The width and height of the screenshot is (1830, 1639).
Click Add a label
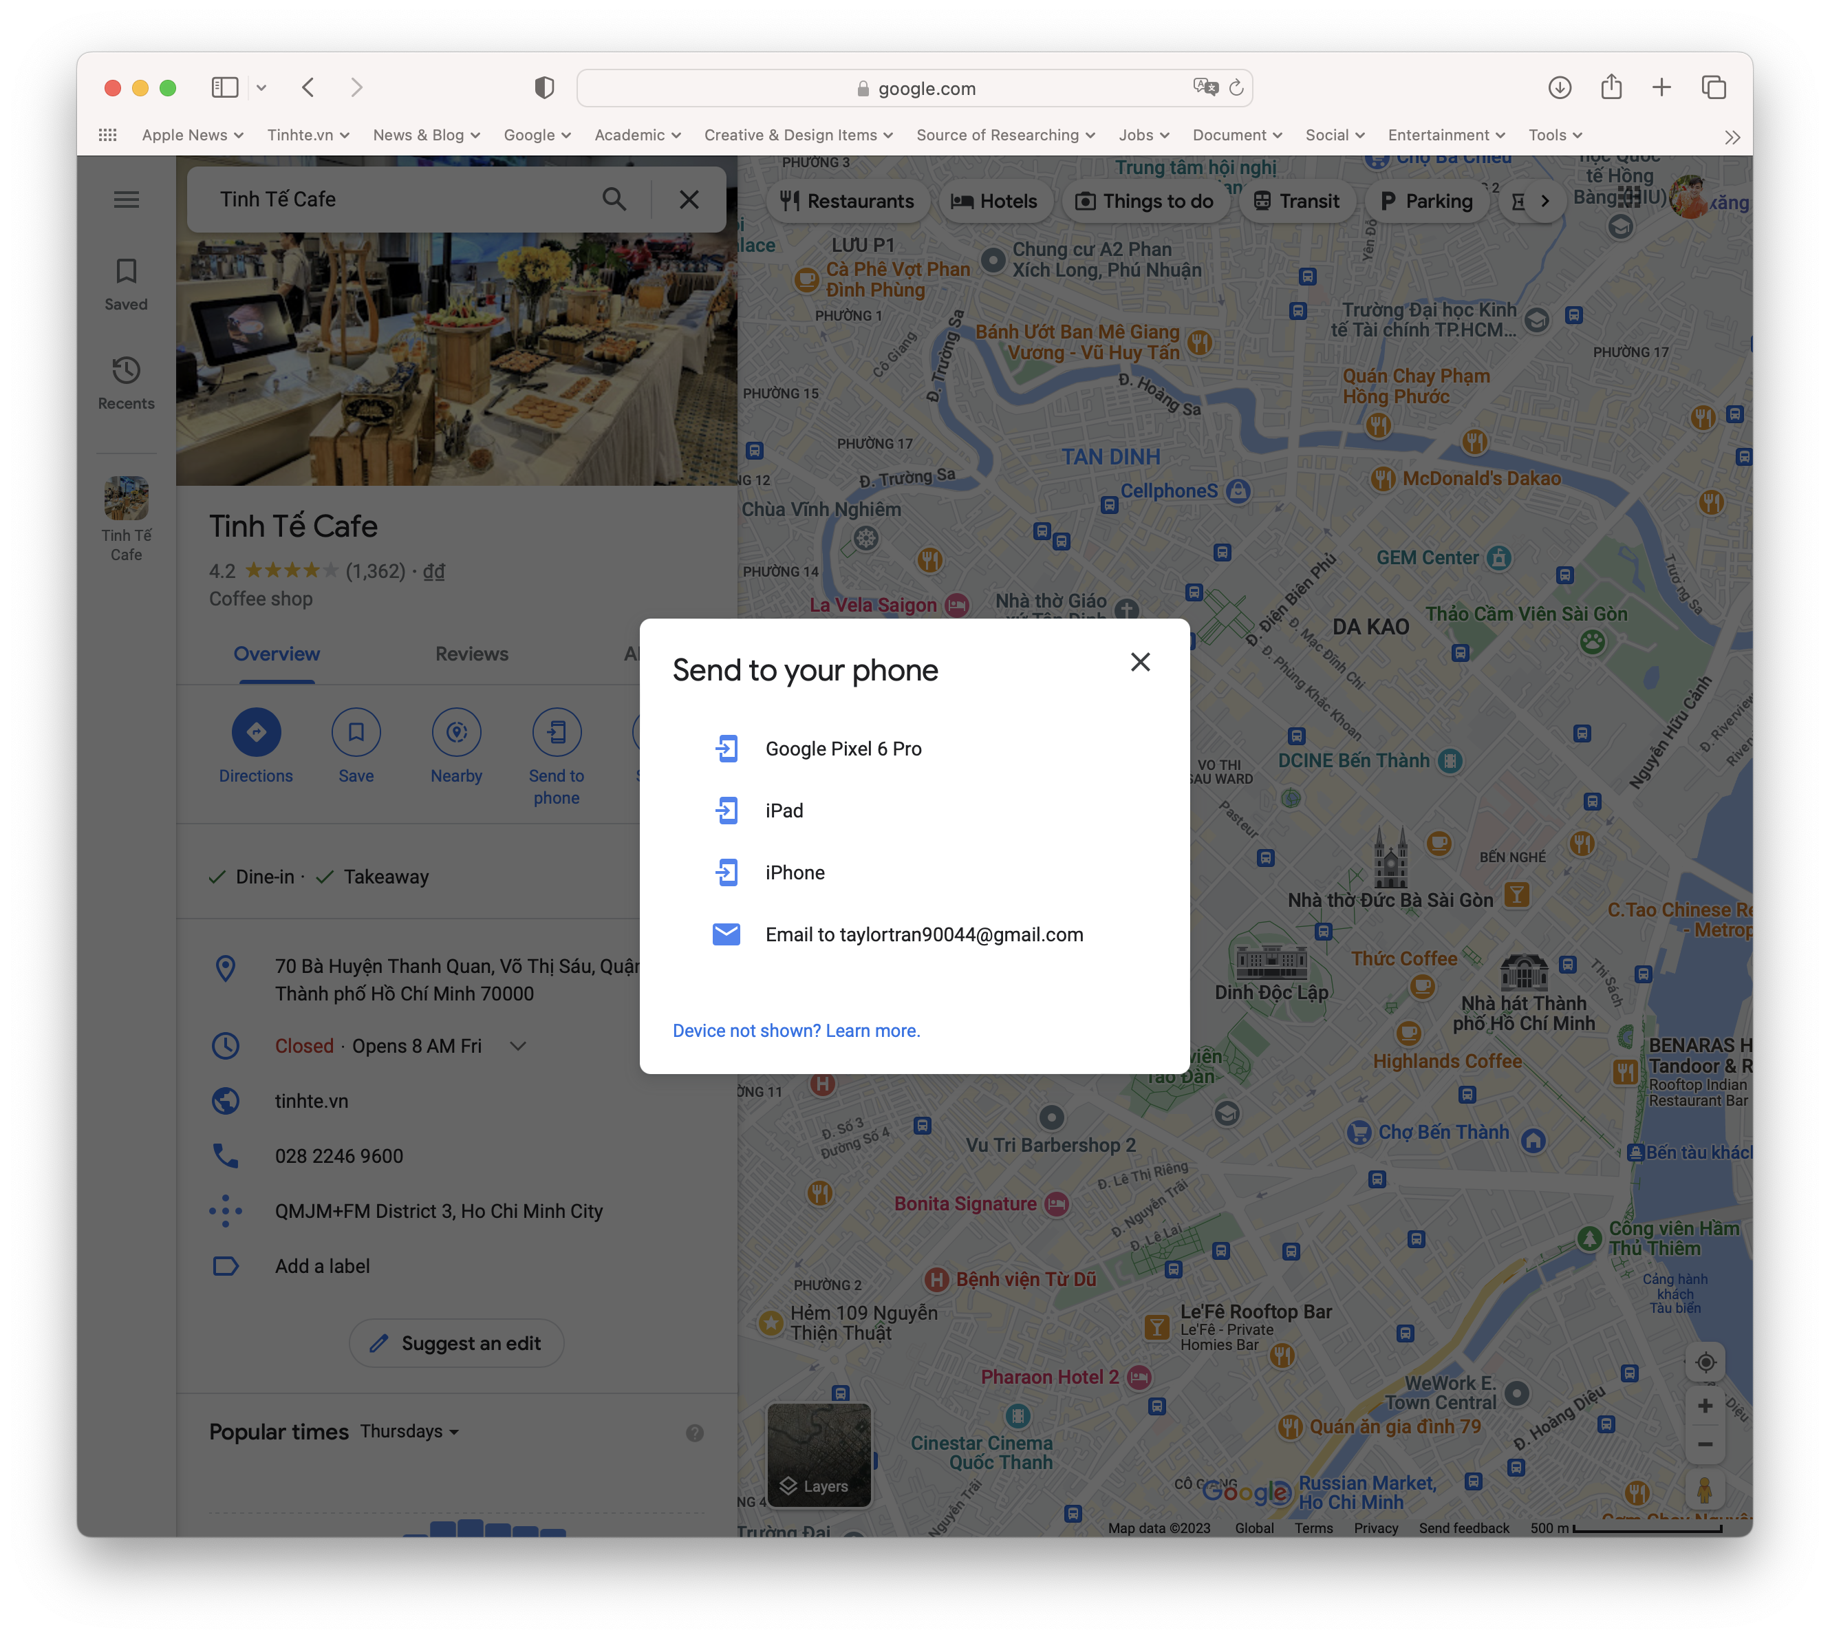[323, 1266]
